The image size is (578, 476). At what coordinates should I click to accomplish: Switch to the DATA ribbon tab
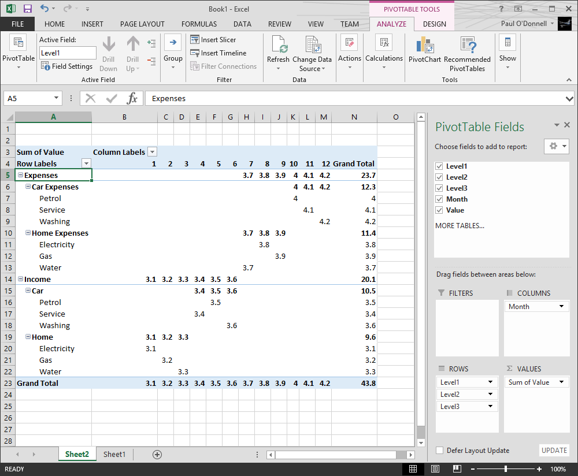(242, 24)
